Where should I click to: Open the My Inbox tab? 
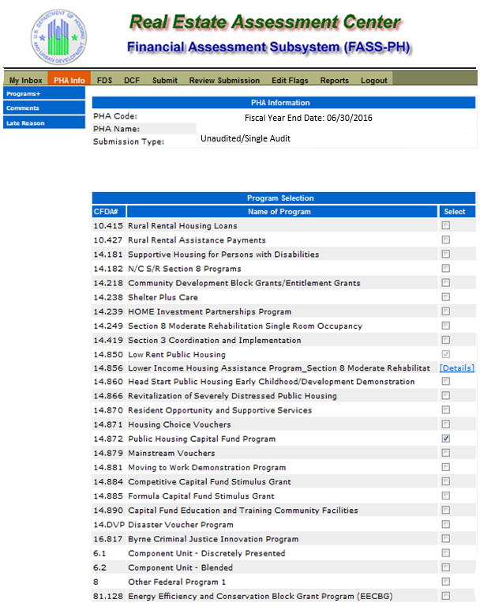[x=25, y=81]
